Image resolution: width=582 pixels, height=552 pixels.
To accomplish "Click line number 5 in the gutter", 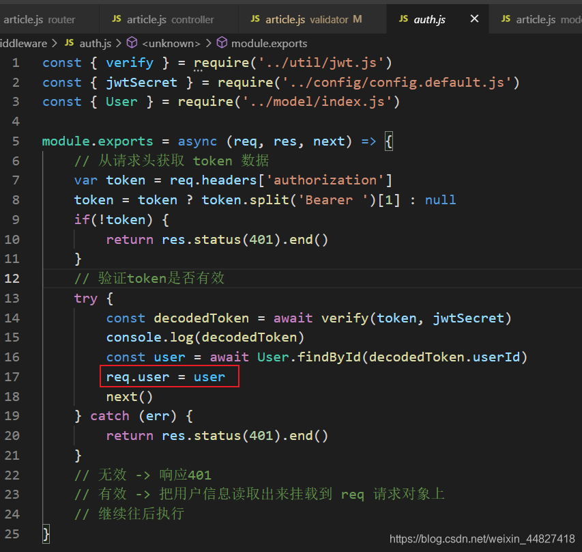I will [x=16, y=141].
